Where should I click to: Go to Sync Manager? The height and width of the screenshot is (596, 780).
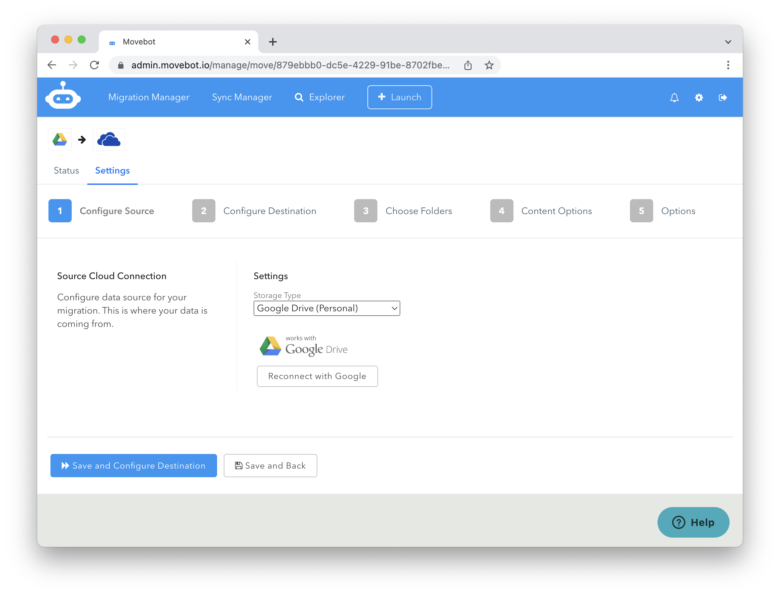242,97
